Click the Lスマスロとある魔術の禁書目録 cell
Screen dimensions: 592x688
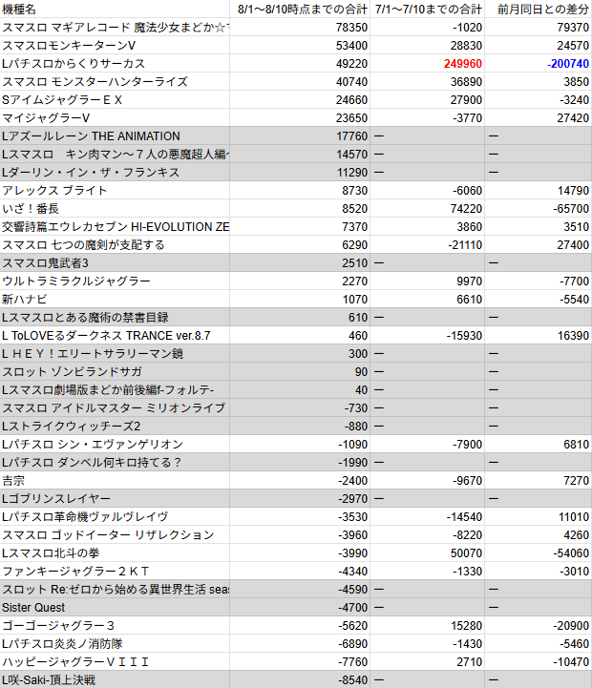click(x=115, y=317)
